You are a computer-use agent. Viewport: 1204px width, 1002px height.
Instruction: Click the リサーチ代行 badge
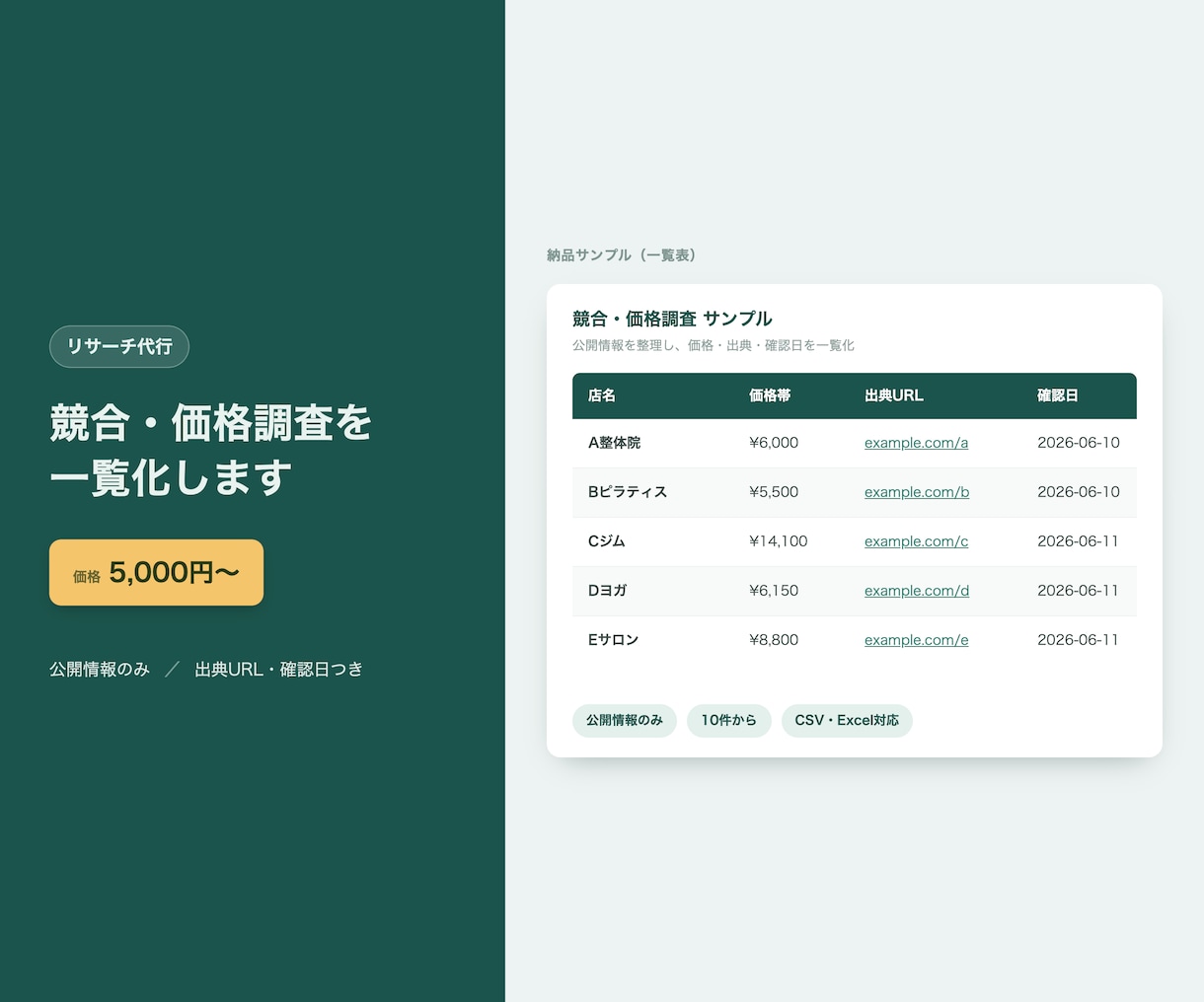[x=119, y=346]
